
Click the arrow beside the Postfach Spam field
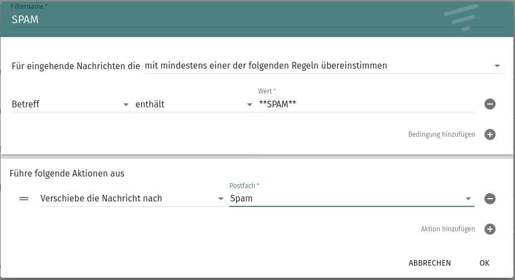[x=468, y=199]
